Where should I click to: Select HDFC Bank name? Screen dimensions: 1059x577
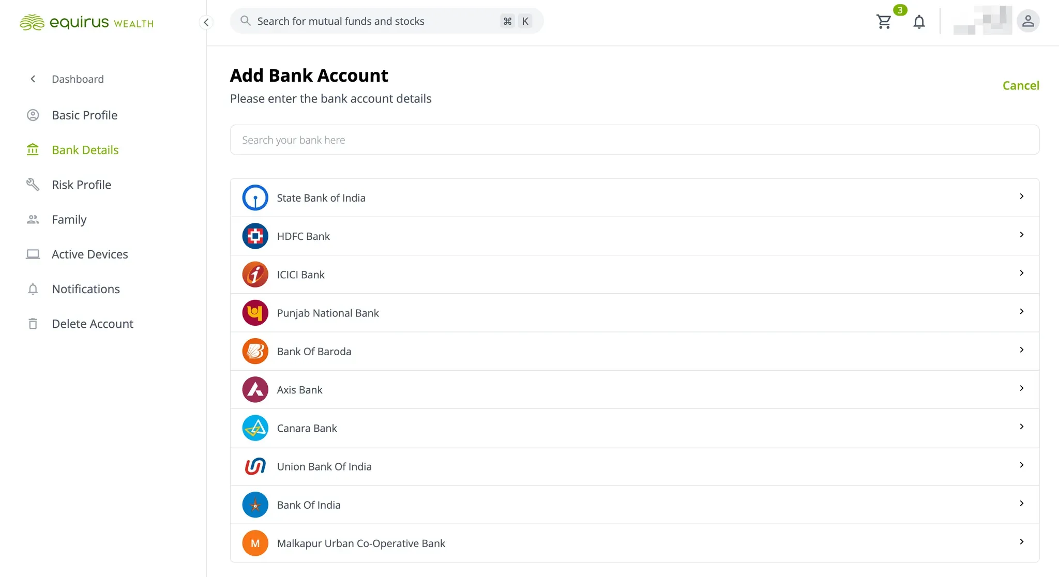click(303, 236)
